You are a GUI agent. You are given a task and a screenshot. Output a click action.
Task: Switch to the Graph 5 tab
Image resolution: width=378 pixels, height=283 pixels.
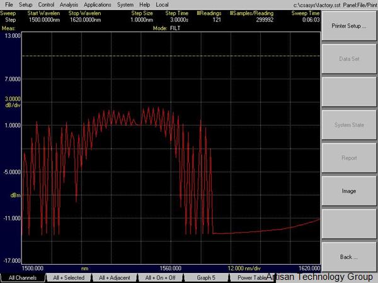206,277
